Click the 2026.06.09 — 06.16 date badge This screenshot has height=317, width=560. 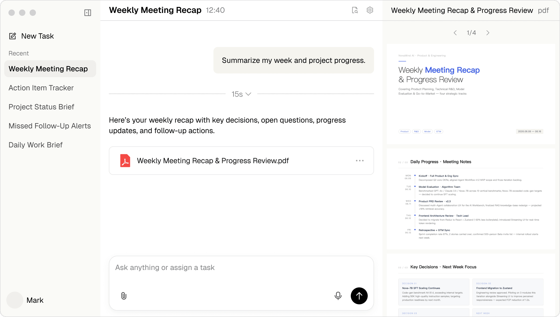click(529, 131)
